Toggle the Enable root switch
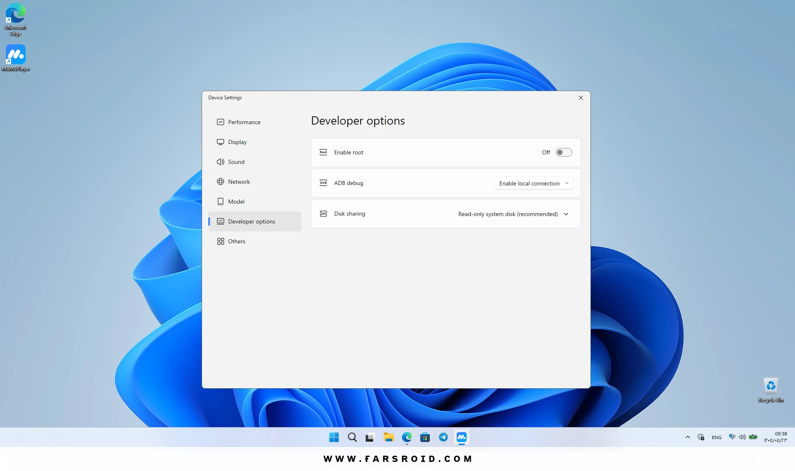Viewport: 795px width, 471px height. click(x=564, y=152)
